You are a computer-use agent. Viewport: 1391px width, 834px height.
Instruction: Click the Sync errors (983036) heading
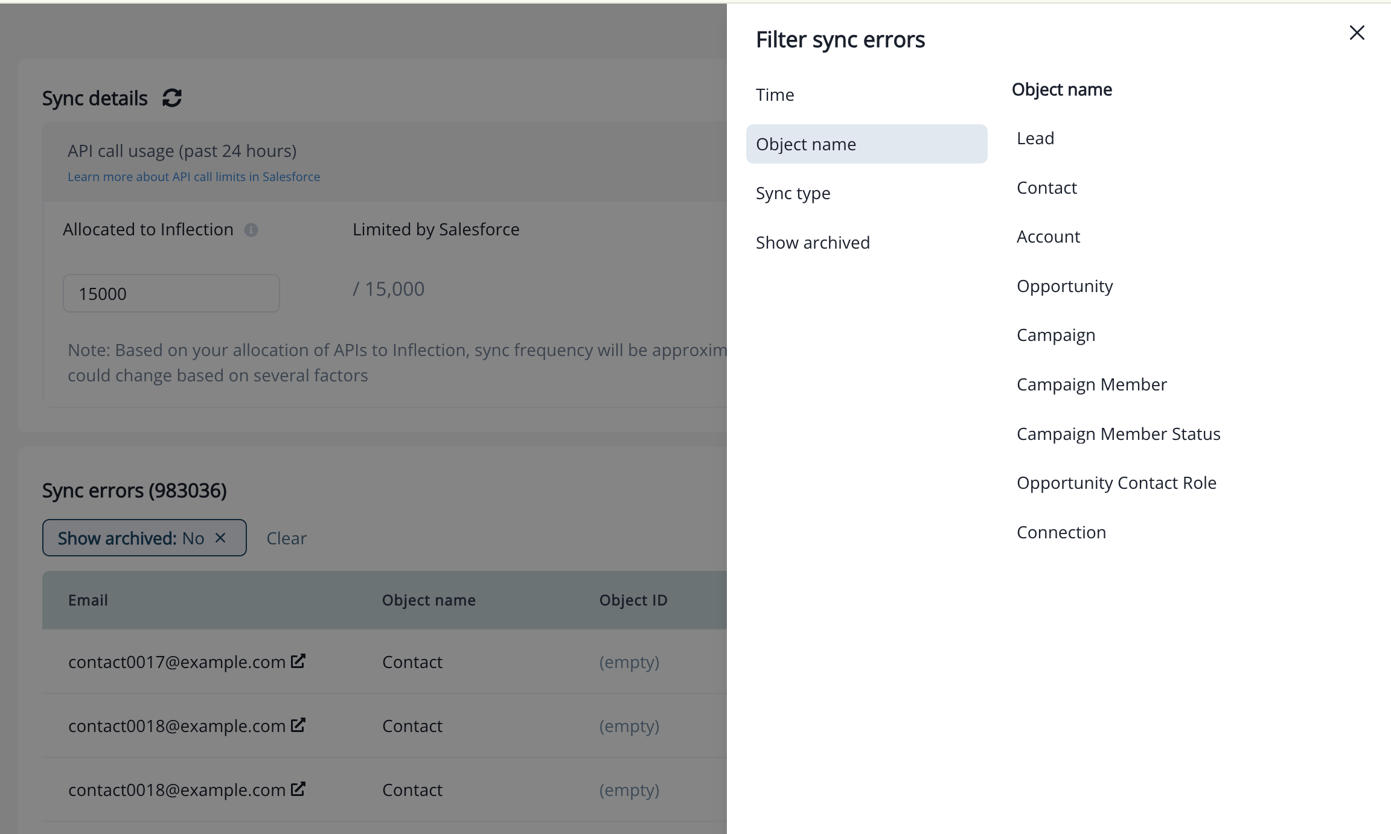(x=134, y=491)
